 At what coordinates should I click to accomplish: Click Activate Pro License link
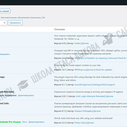[10, 122]
